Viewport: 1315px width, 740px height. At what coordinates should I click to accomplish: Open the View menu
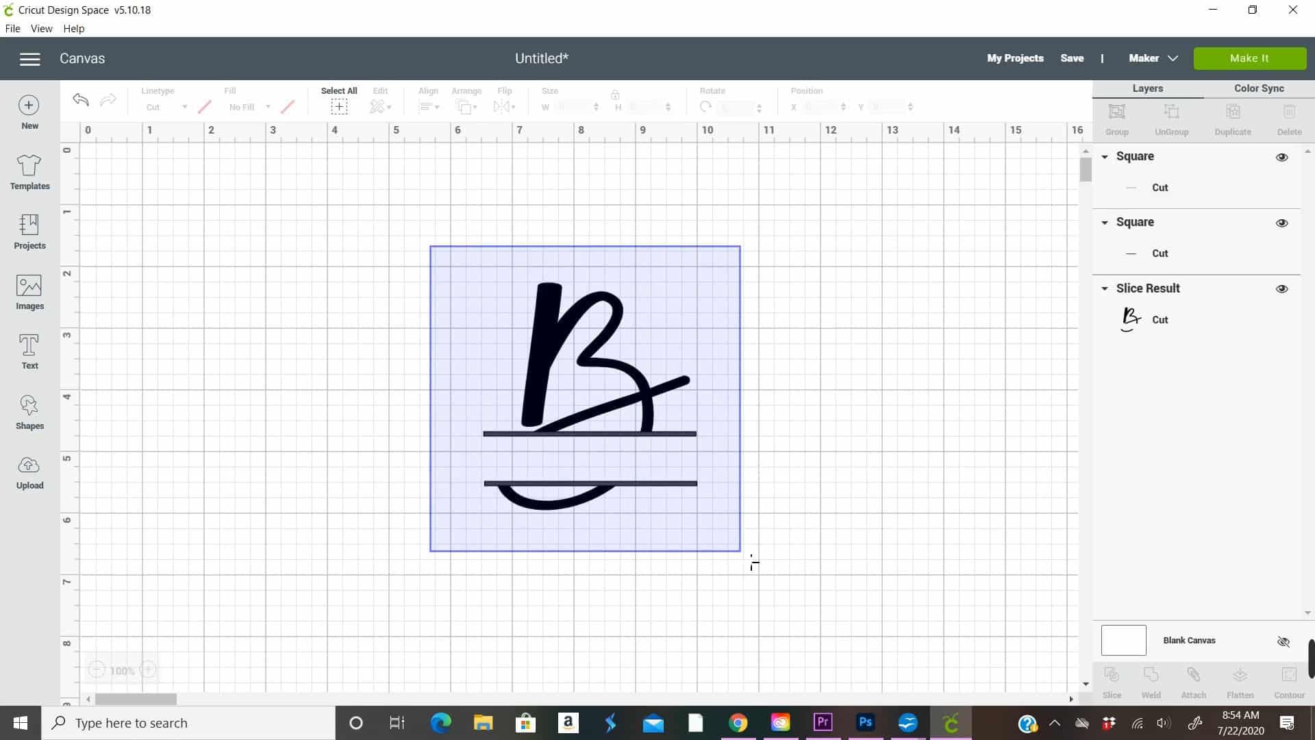tap(41, 29)
